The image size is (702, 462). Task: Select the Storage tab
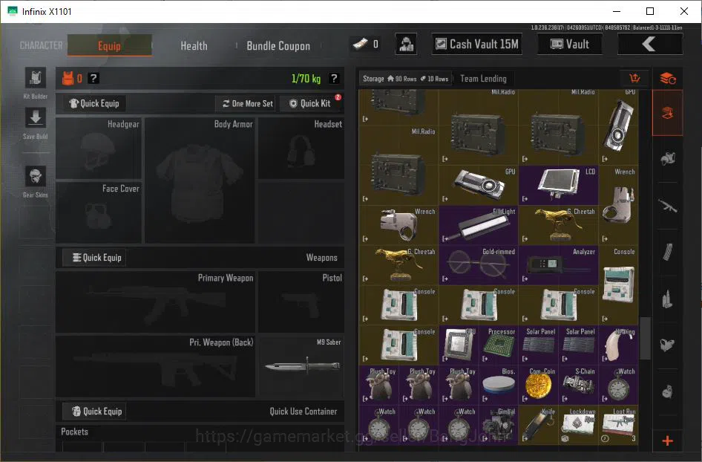pos(406,79)
